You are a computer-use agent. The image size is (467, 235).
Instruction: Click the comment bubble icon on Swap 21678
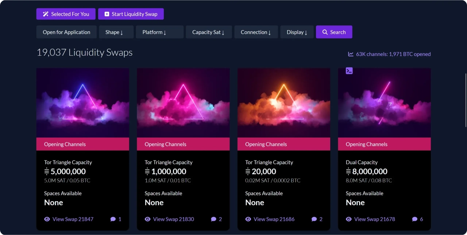tap(414, 219)
